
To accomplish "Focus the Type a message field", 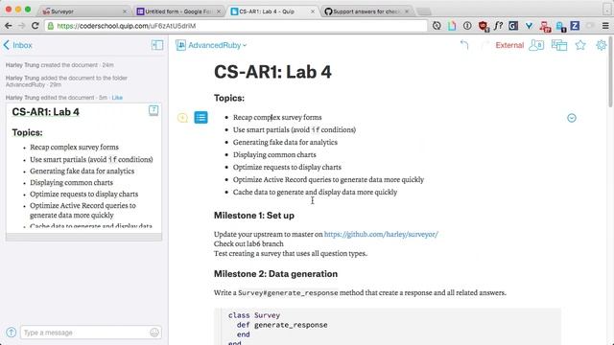I will [84, 333].
